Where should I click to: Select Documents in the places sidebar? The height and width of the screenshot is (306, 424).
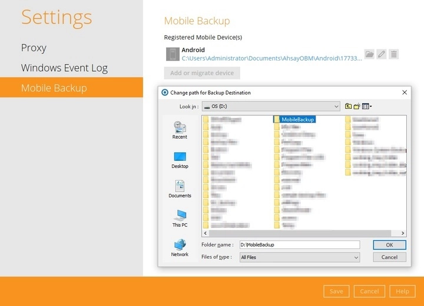click(180, 189)
